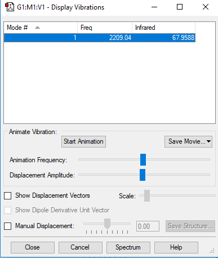Click the resize grip at bottom-right corner
This screenshot has width=218, height=258.
212,251
